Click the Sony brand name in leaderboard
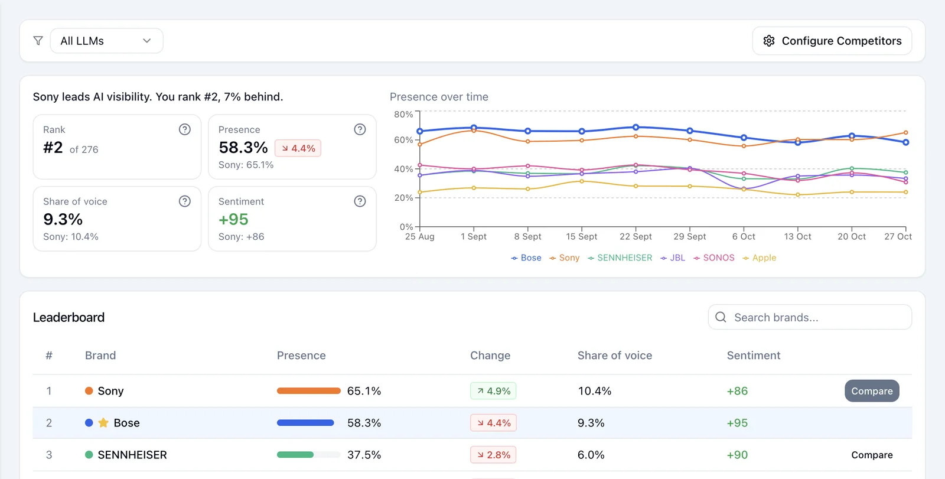 point(110,391)
